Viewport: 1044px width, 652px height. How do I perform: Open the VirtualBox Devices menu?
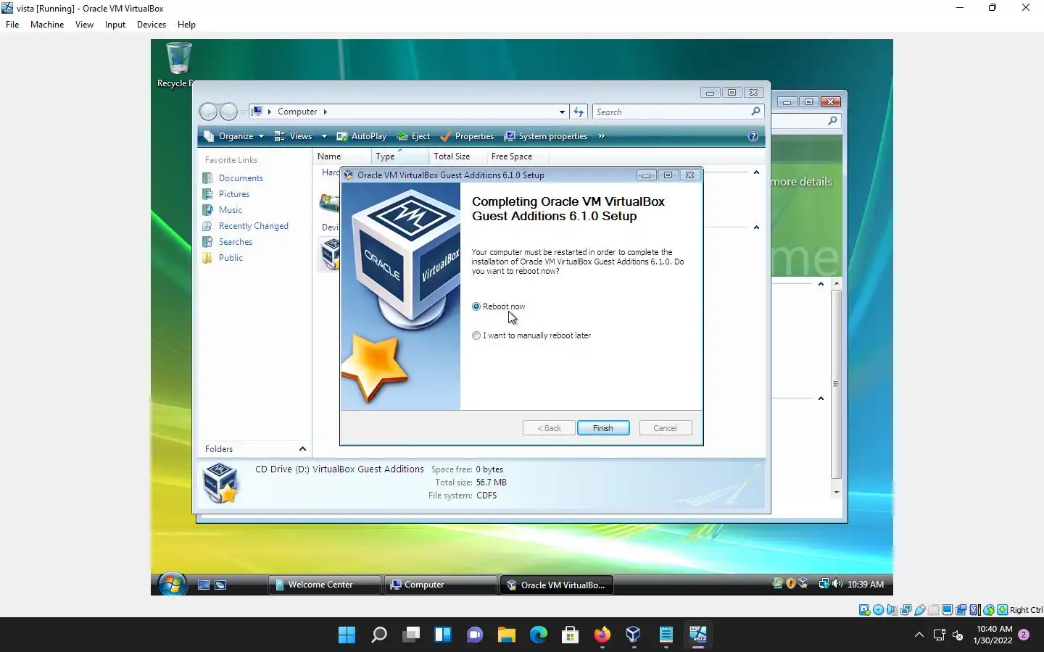click(x=152, y=24)
